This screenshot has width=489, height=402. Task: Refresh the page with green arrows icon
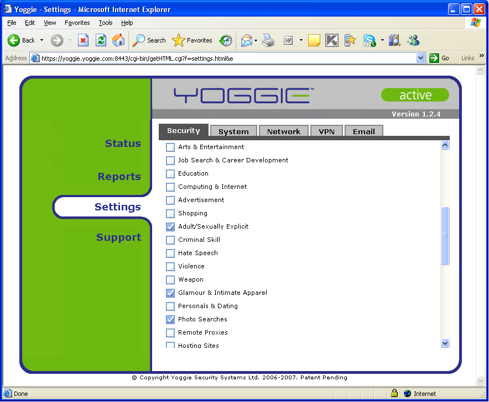click(x=101, y=40)
